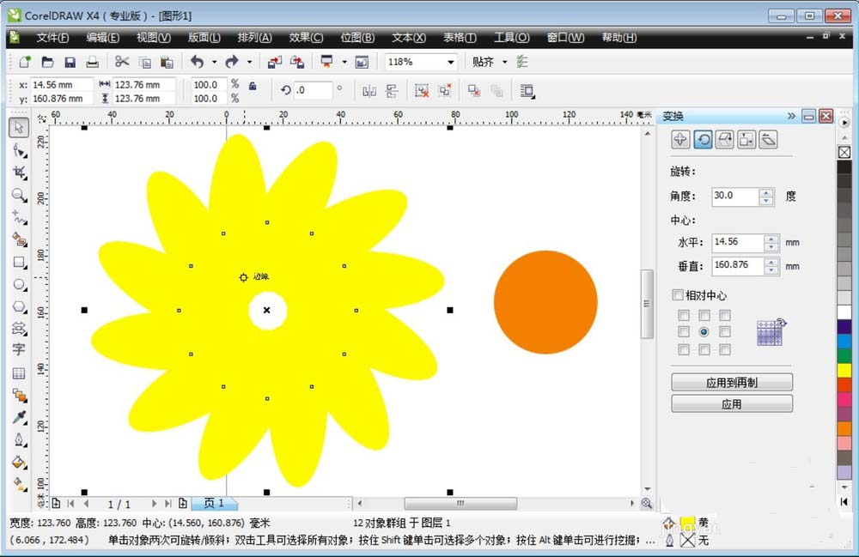
Task: Click the Position icon in transform panel
Action: [680, 140]
